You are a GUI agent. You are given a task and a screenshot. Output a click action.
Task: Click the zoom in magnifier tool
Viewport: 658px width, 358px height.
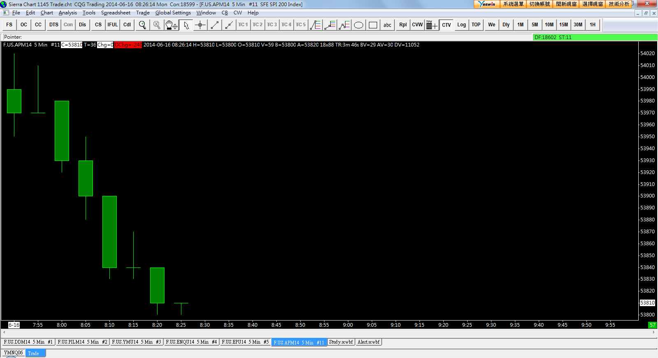coord(142,25)
